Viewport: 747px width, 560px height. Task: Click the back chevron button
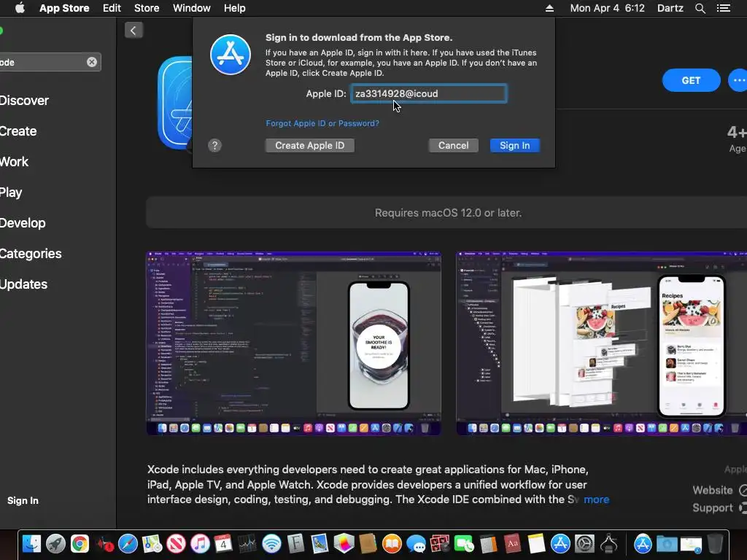[133, 31]
